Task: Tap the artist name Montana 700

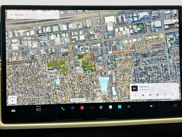Action: coord(144,90)
